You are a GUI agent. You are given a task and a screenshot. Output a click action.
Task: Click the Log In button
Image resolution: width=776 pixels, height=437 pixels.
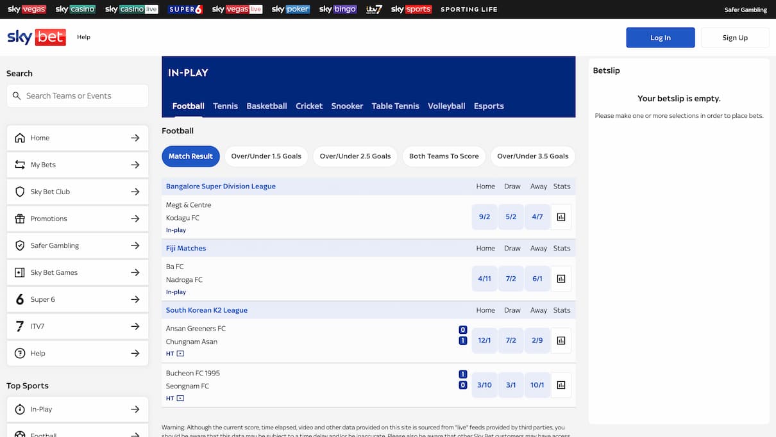point(660,38)
